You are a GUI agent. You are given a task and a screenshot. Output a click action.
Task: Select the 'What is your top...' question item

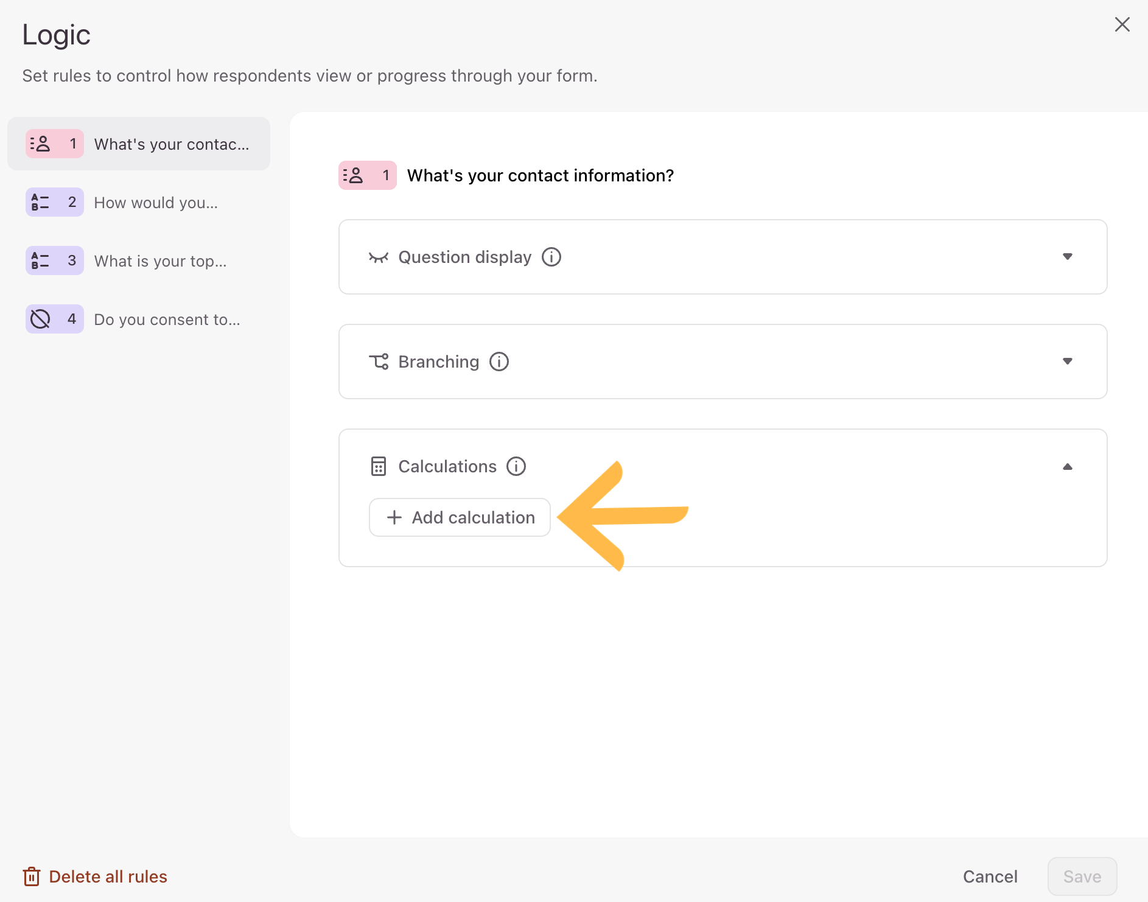coord(139,260)
